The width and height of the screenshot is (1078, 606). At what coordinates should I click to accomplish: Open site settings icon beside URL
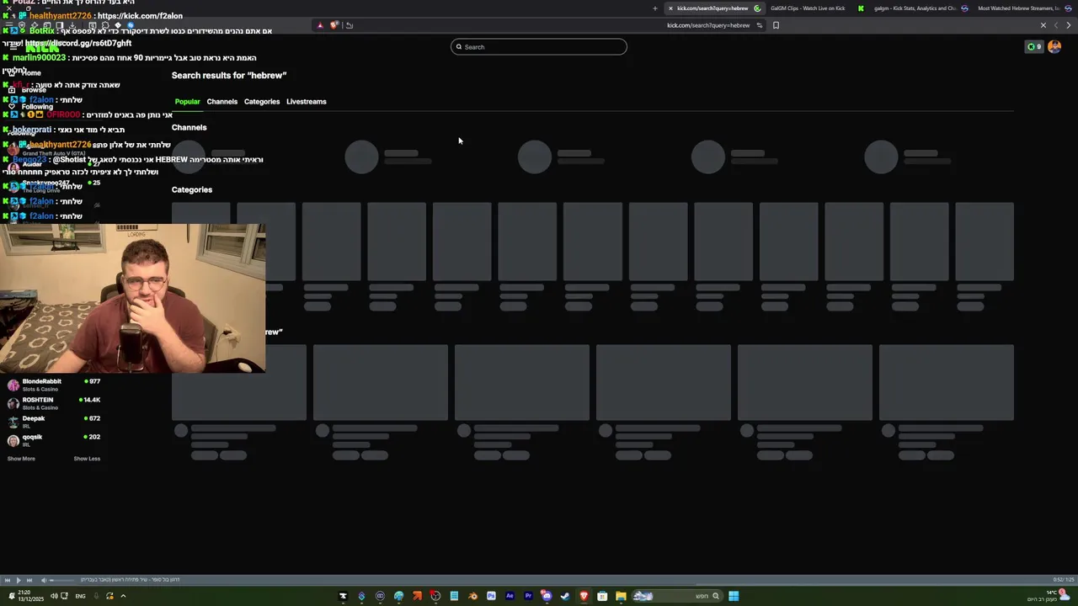pyautogui.click(x=759, y=25)
